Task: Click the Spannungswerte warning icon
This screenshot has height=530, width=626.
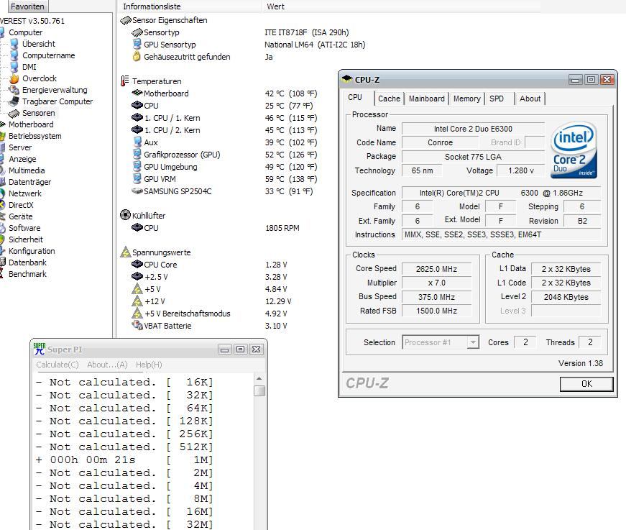Action: 126,252
